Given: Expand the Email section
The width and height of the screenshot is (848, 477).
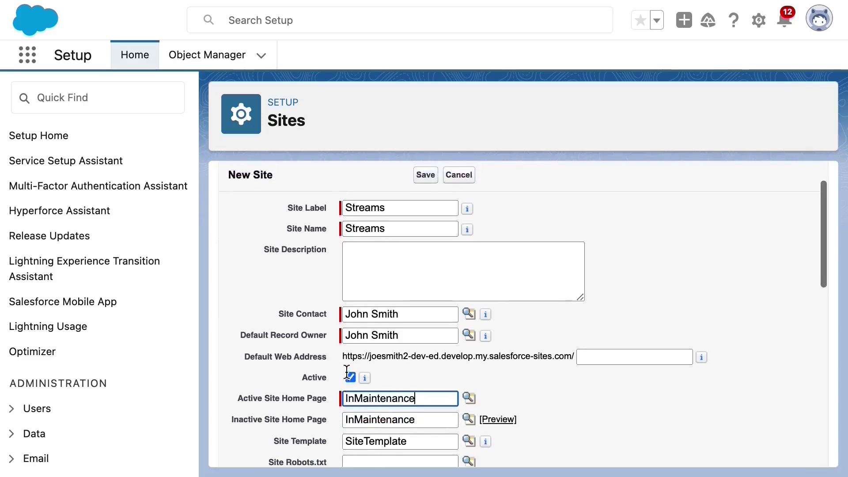Looking at the screenshot, I should coord(11,459).
